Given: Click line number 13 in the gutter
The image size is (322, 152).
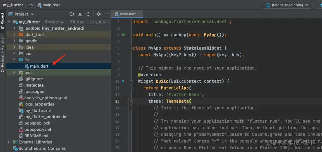Looking at the screenshot, I should [117, 101].
